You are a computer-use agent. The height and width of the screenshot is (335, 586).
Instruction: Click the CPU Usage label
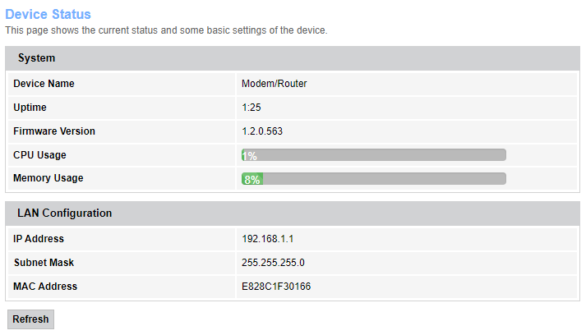click(x=39, y=155)
